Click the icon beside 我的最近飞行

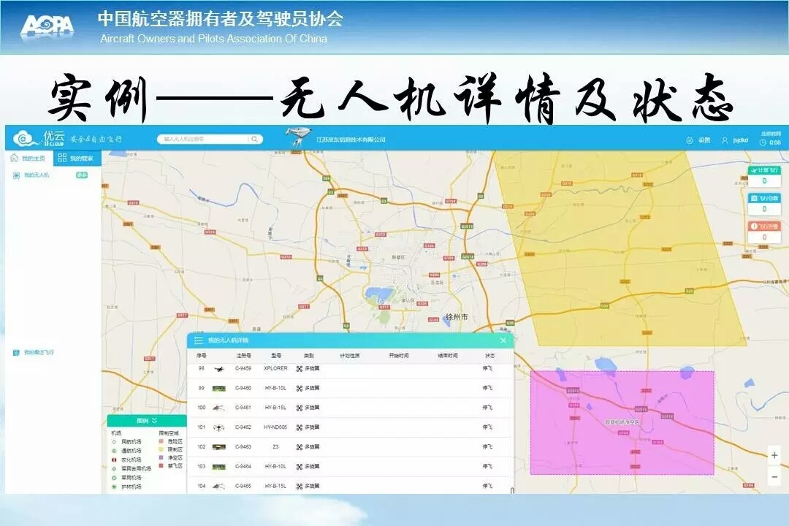click(x=17, y=352)
